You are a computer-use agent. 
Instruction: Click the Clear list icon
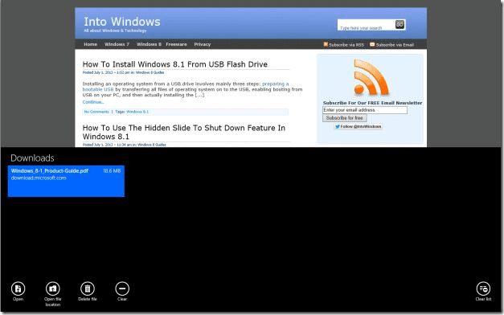pos(483,288)
